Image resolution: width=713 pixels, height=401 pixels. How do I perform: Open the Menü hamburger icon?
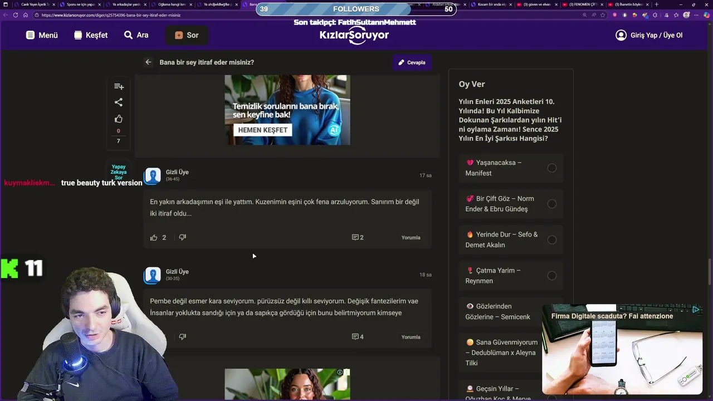tap(30, 35)
